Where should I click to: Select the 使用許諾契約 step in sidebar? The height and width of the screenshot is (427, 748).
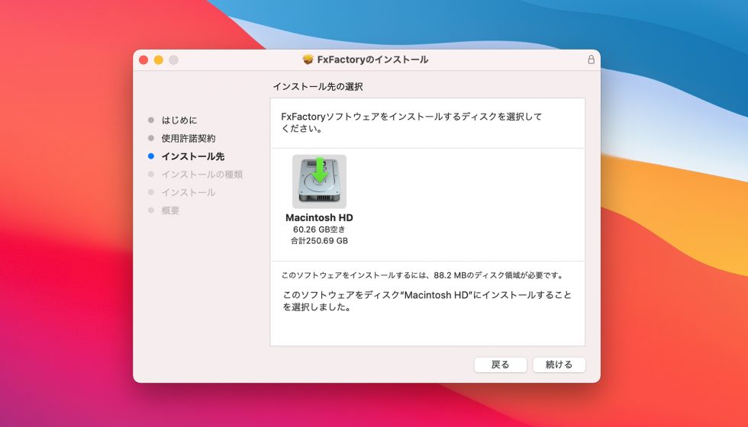[189, 138]
